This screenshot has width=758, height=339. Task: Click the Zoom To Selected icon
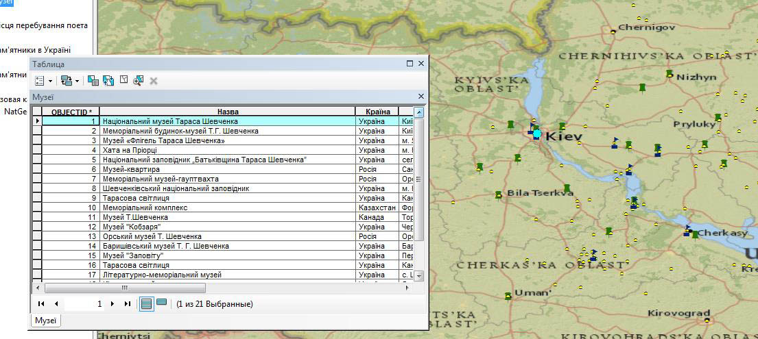[139, 81]
